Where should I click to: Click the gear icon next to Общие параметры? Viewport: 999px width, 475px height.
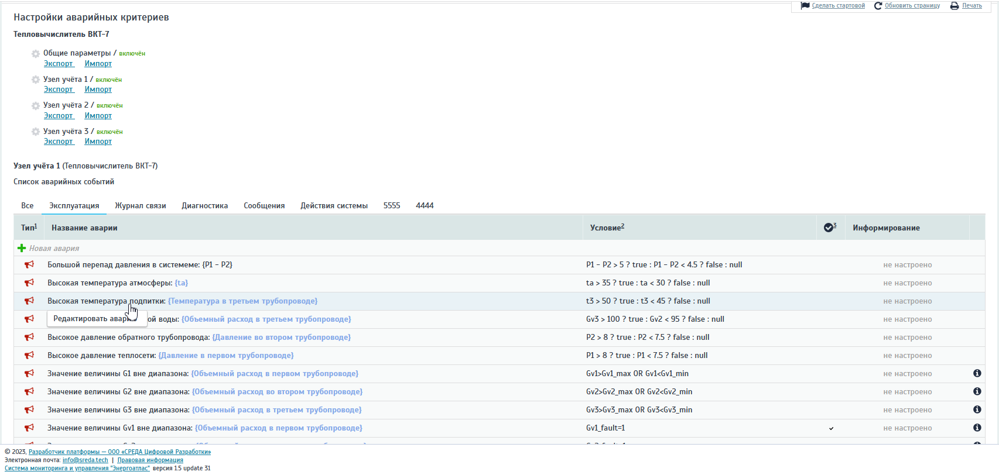(36, 54)
